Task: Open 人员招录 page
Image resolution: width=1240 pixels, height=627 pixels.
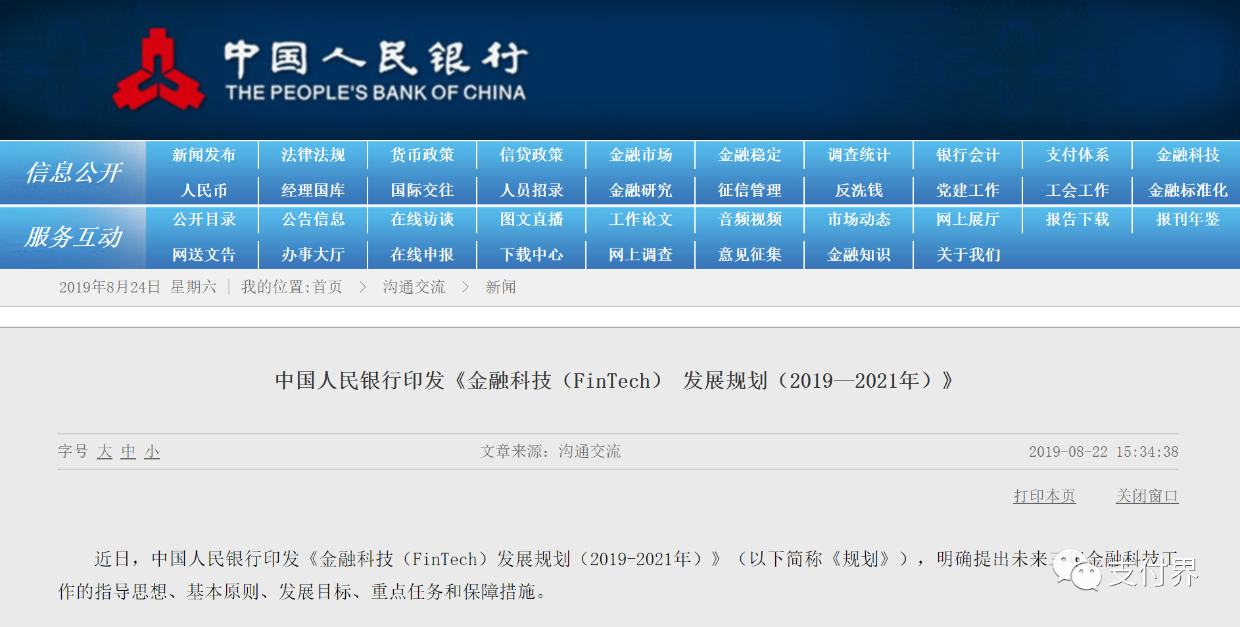Action: coord(531,191)
